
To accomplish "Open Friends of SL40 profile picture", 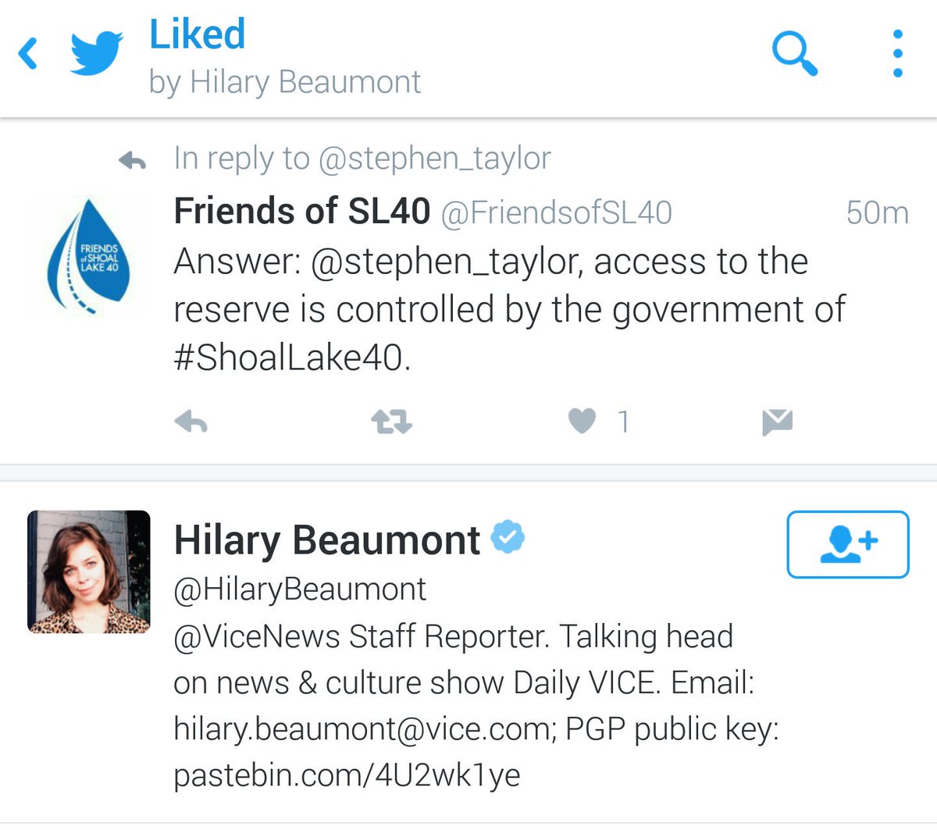I will pos(87,256).
